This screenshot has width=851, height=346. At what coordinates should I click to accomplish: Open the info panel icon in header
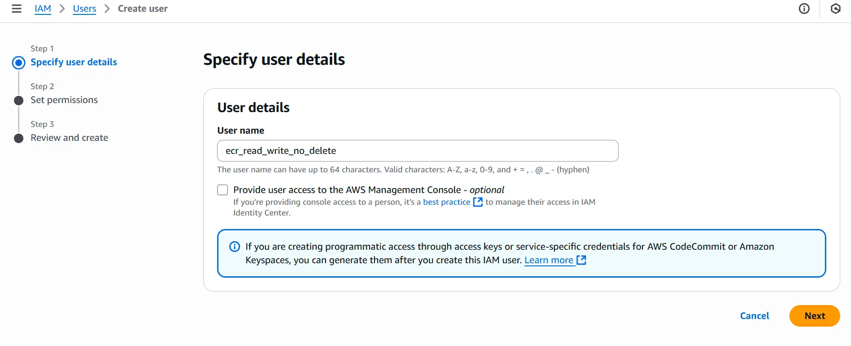pyautogui.click(x=804, y=9)
